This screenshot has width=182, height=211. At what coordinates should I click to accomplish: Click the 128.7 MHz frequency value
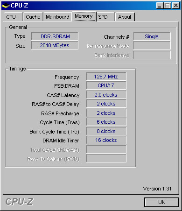tap(106, 77)
